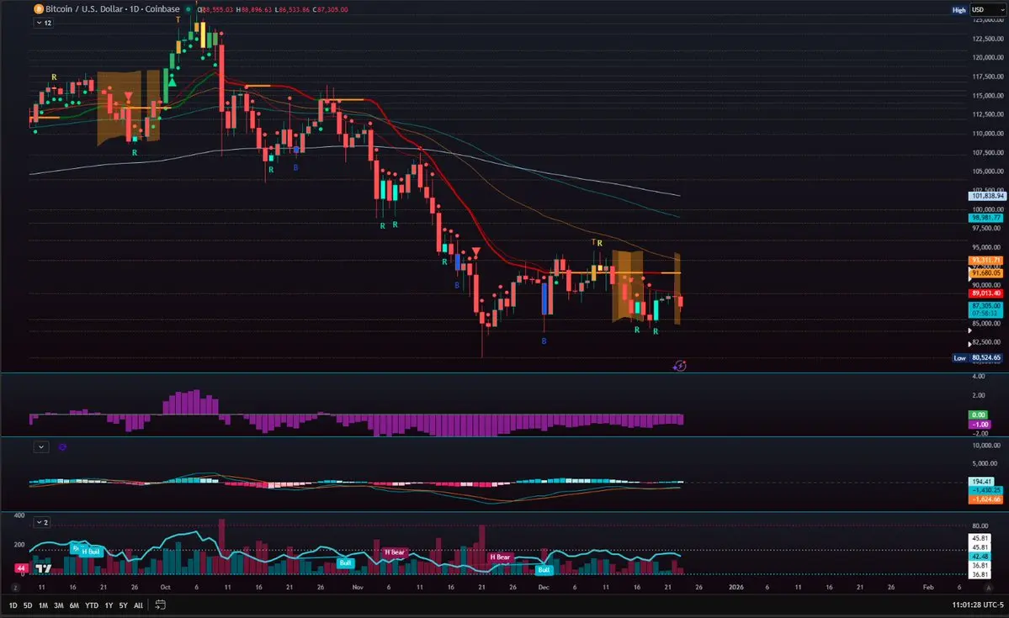Viewport: 1009px width, 618px height.
Task: Click the H Bull divergence label
Action: 91,552
